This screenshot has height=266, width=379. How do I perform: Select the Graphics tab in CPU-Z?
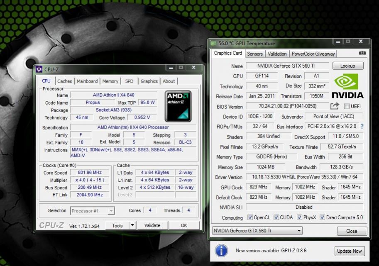point(149,81)
